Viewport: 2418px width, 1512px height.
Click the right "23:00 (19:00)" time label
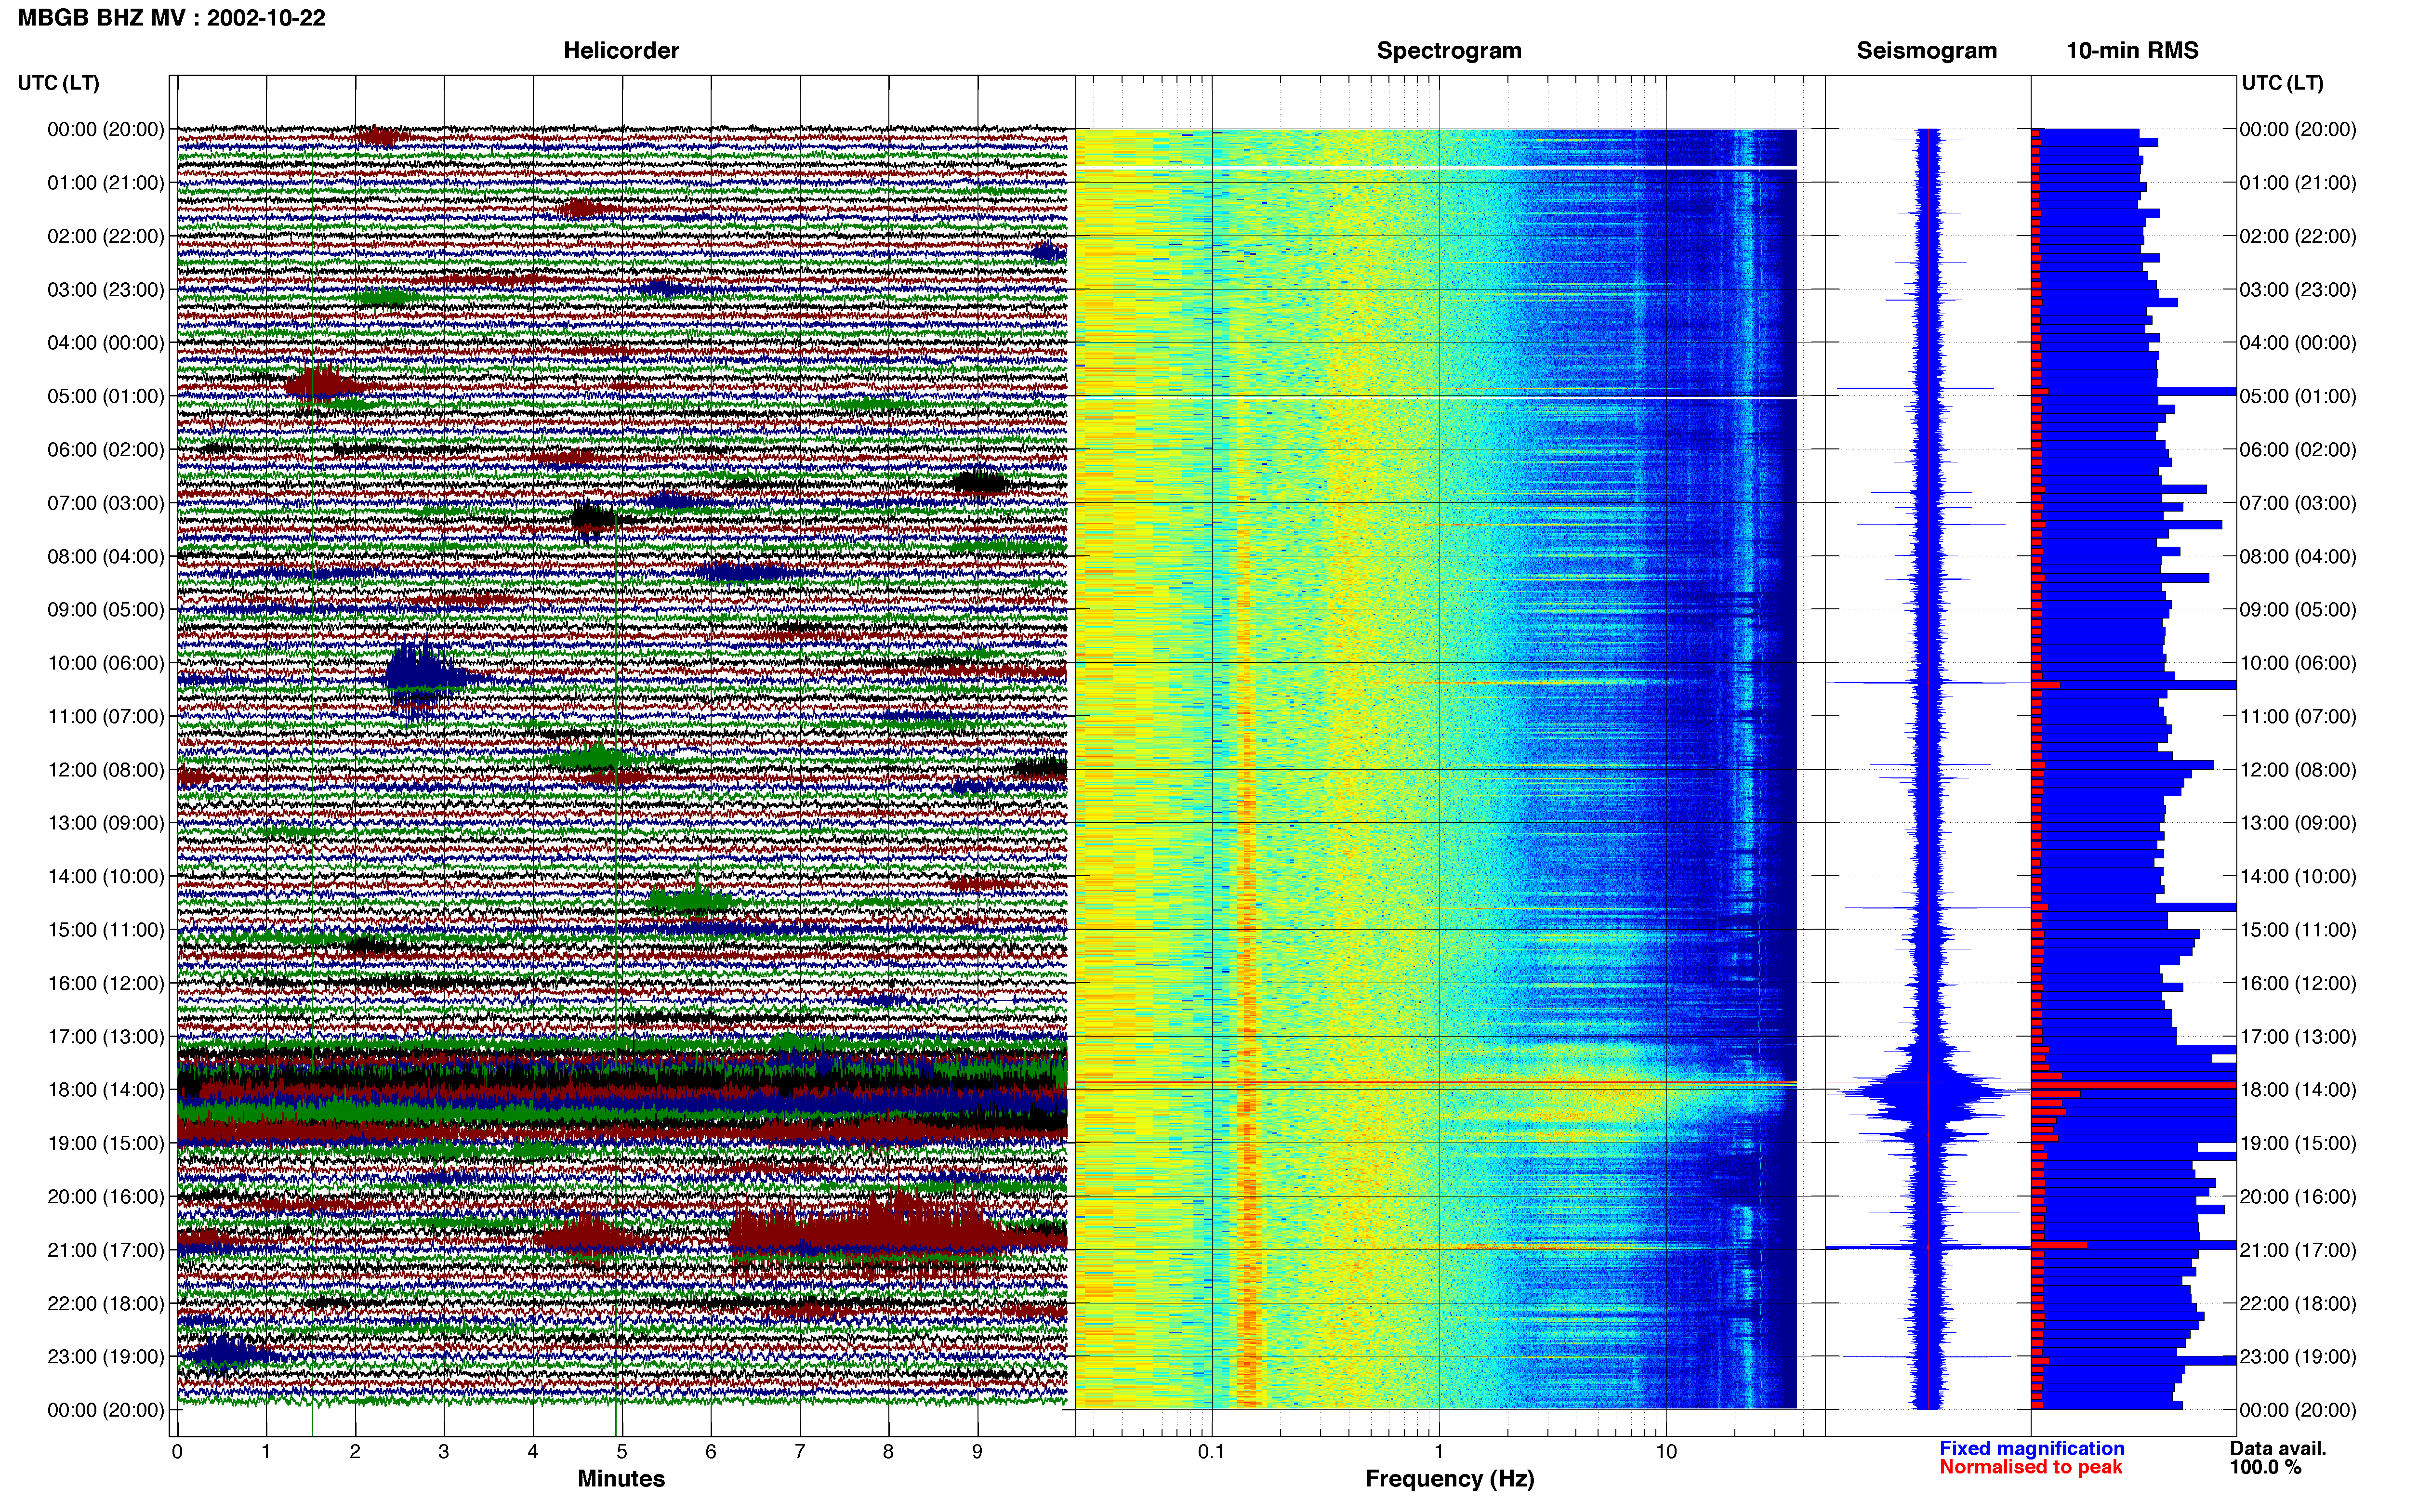2298,1357
